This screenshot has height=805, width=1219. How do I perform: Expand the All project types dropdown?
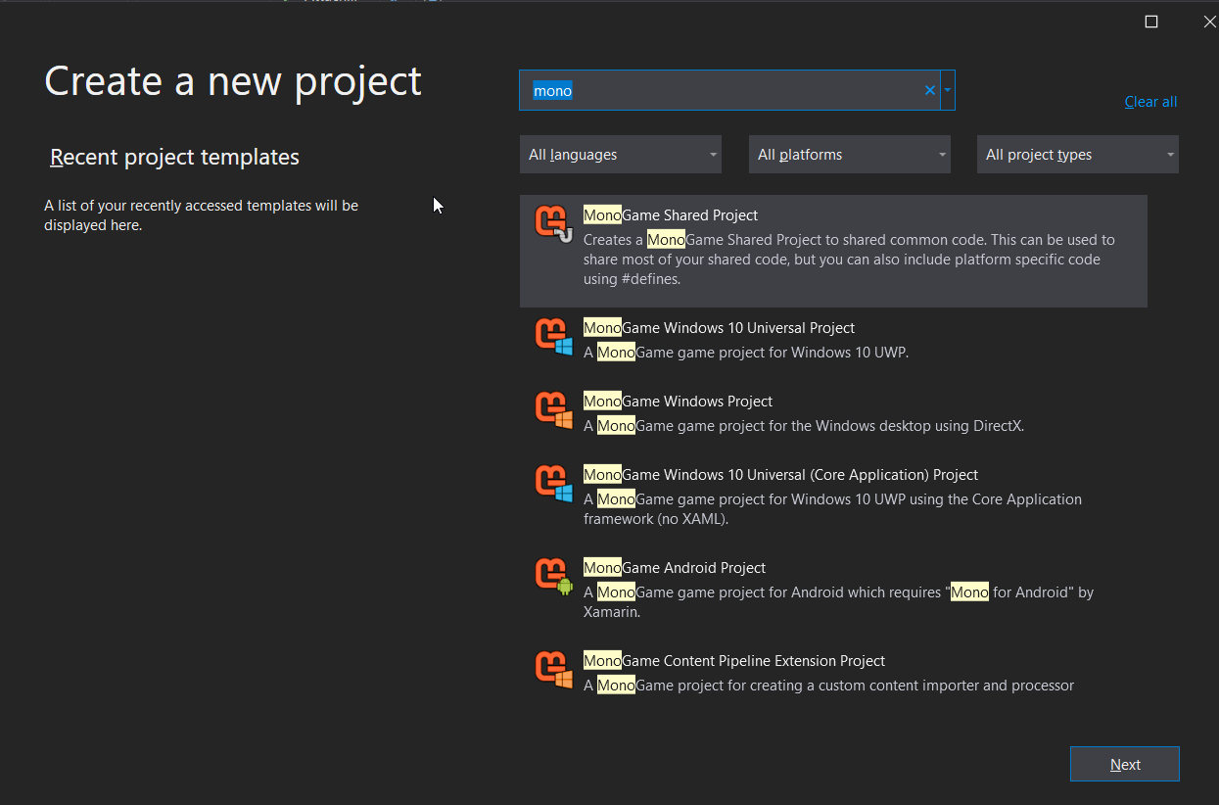pyautogui.click(x=1077, y=155)
